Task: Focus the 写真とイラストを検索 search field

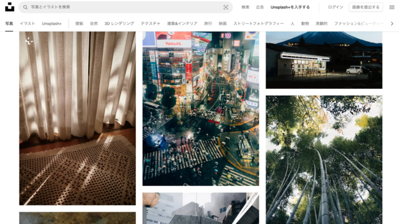Action: 125,7
